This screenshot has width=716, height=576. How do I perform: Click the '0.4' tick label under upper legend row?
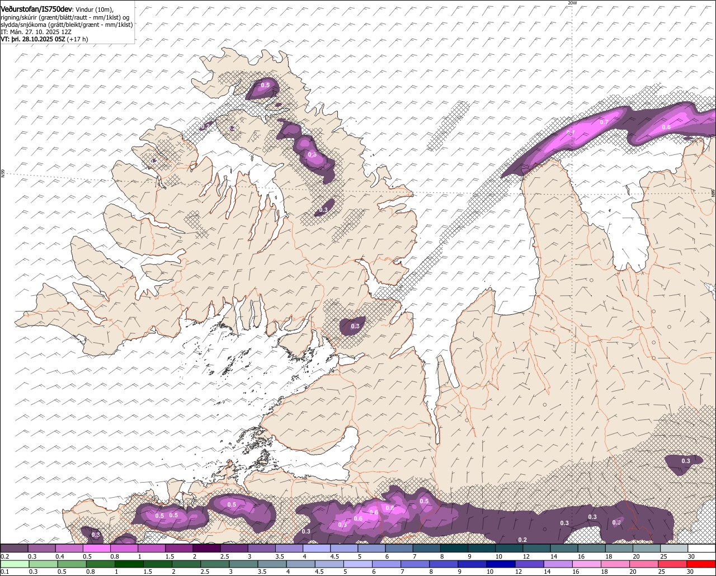pyautogui.click(x=59, y=556)
